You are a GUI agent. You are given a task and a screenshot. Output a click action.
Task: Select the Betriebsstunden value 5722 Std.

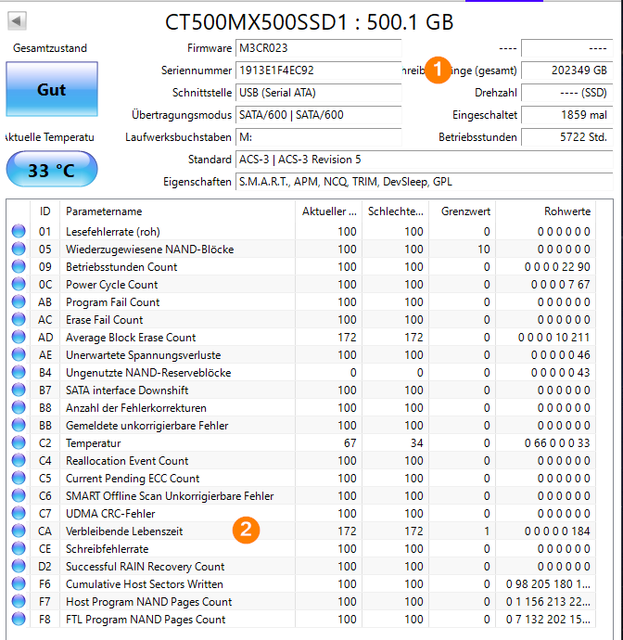click(567, 137)
